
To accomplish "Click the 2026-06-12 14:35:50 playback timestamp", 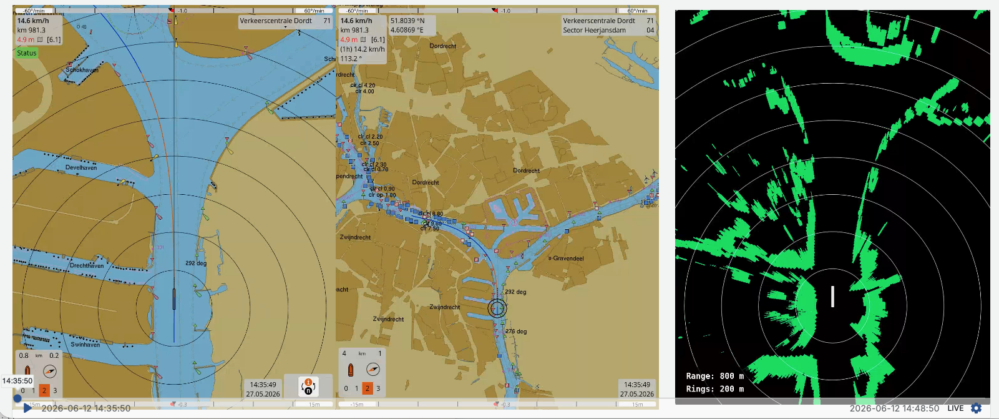I will (x=86, y=408).
